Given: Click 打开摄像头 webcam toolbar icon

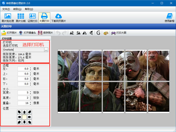Looking at the screenshot, I should coord(27,33).
